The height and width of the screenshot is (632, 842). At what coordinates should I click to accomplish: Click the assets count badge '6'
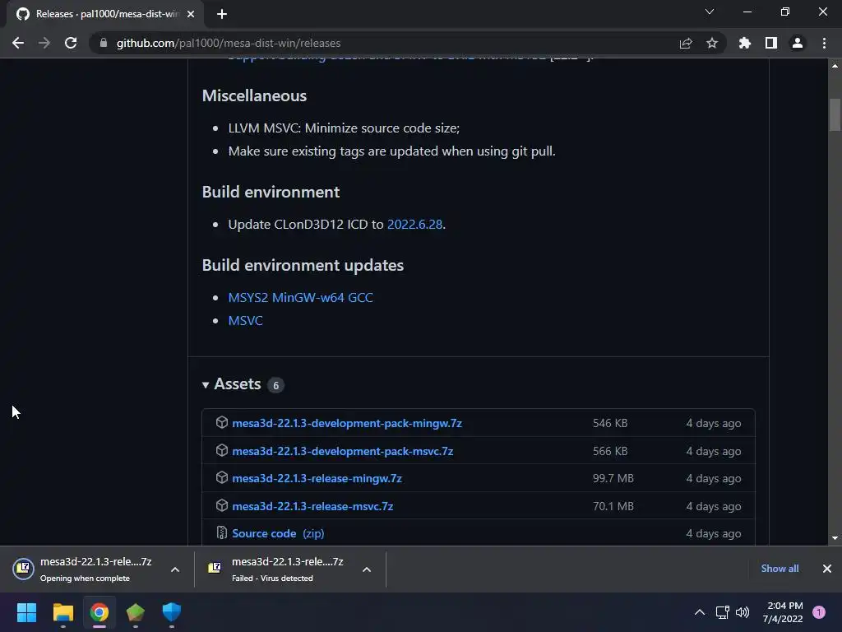pos(276,385)
